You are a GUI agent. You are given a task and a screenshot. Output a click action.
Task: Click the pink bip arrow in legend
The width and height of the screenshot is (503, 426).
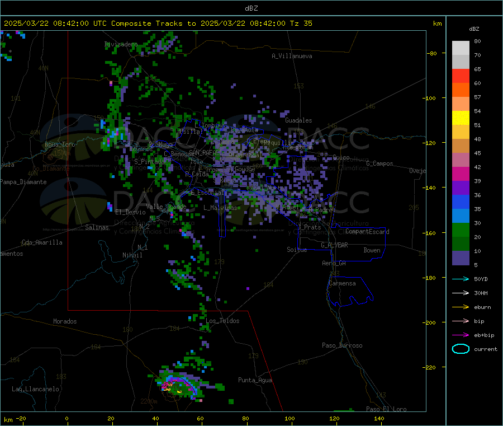pos(461,321)
